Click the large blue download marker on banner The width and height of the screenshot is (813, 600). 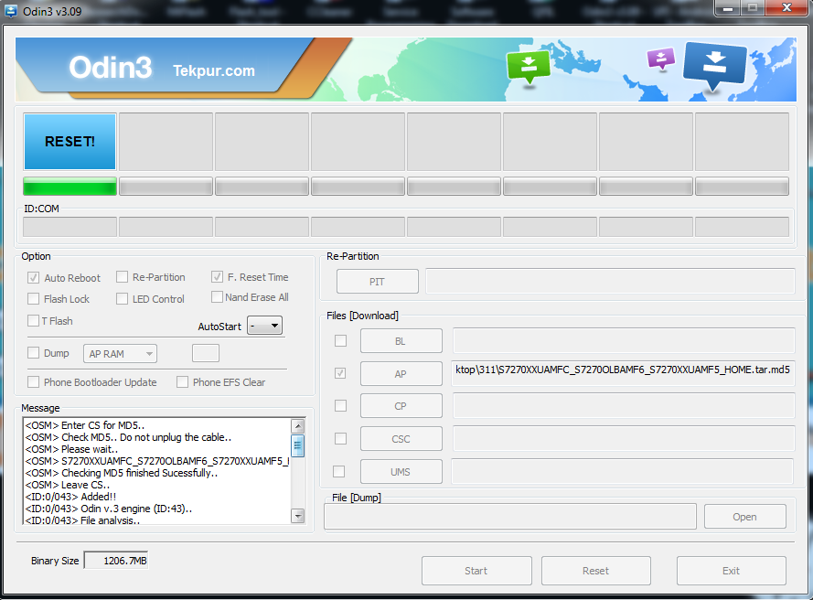coord(715,66)
